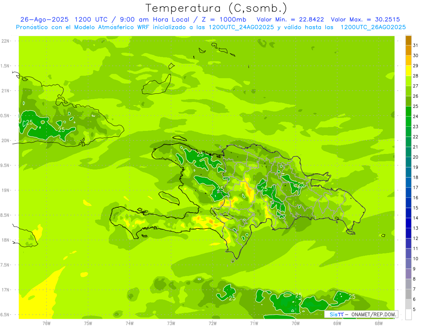
Task: Select the legend swatch between 12 and 13
Action: click(x=408, y=233)
